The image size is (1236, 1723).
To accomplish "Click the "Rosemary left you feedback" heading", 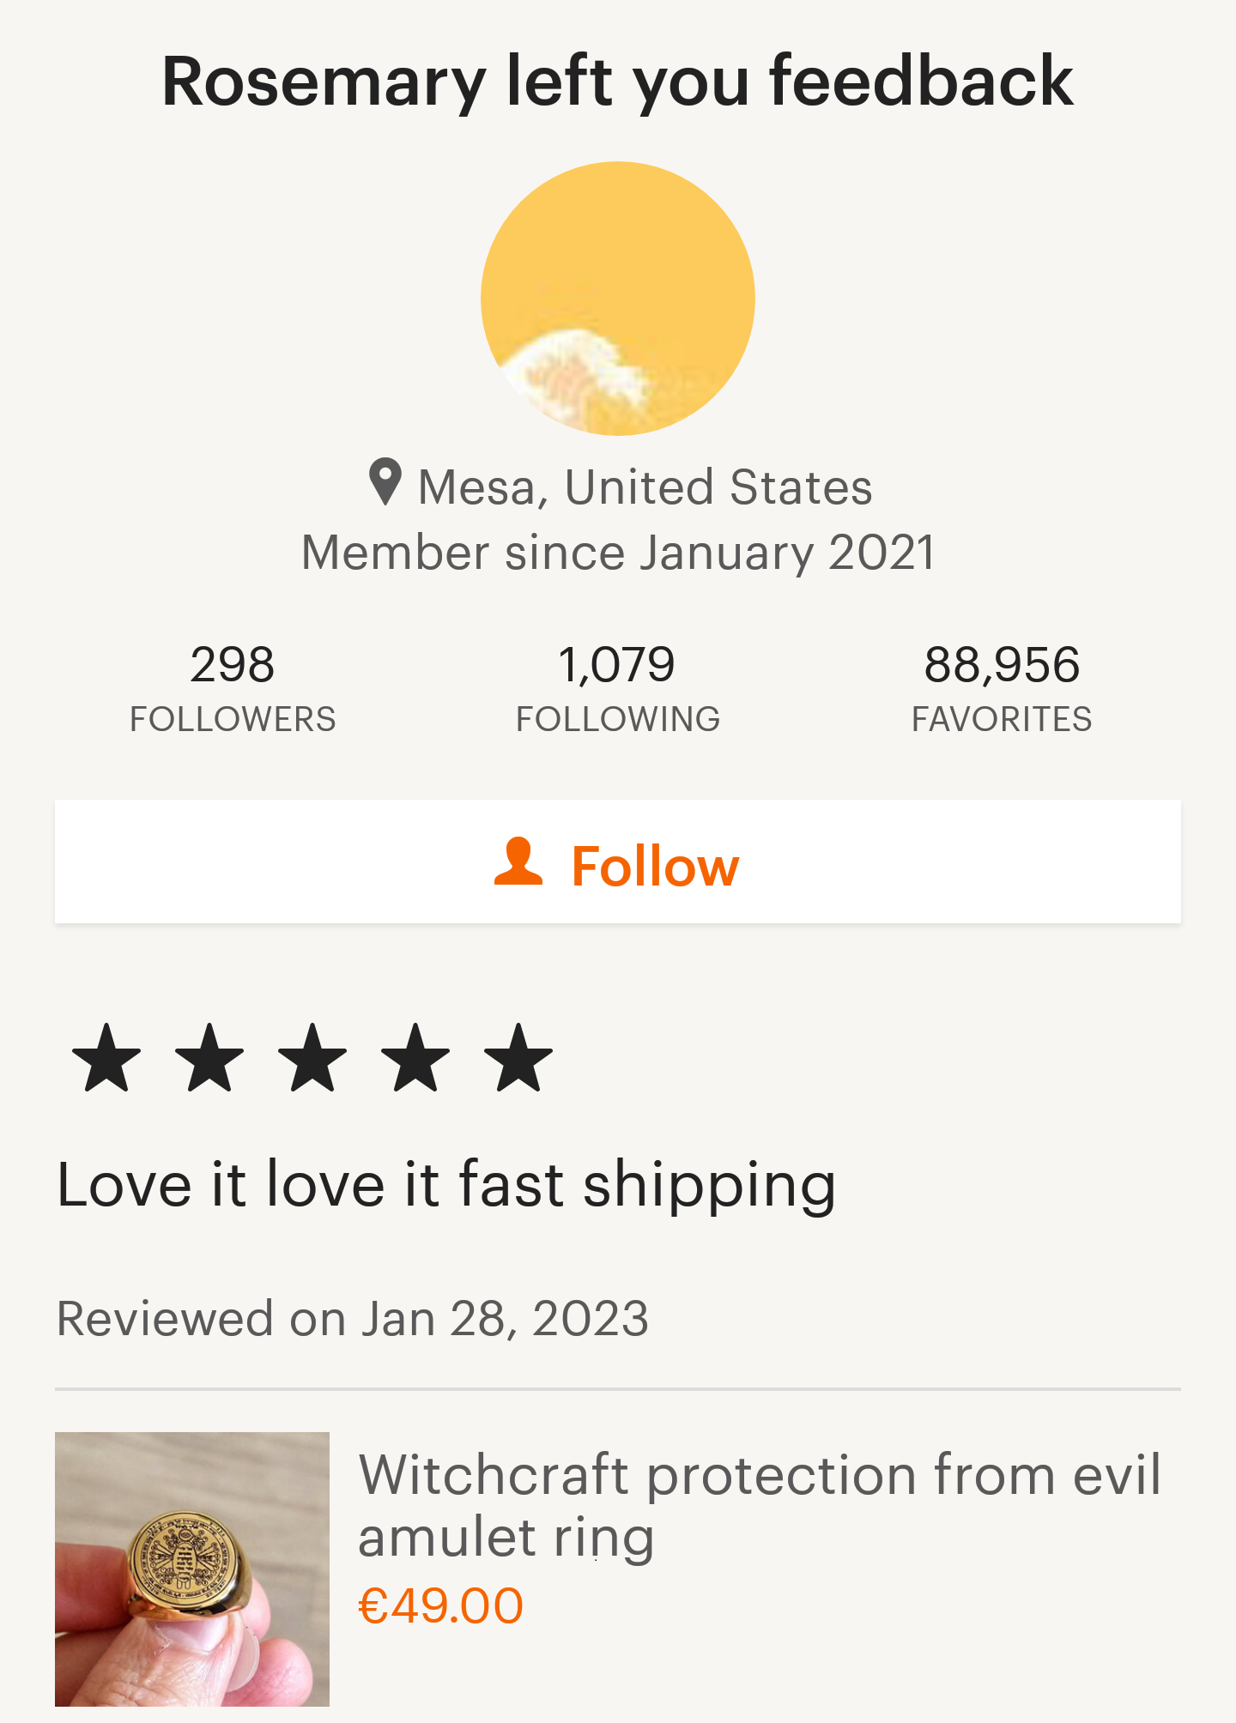I will [x=617, y=82].
